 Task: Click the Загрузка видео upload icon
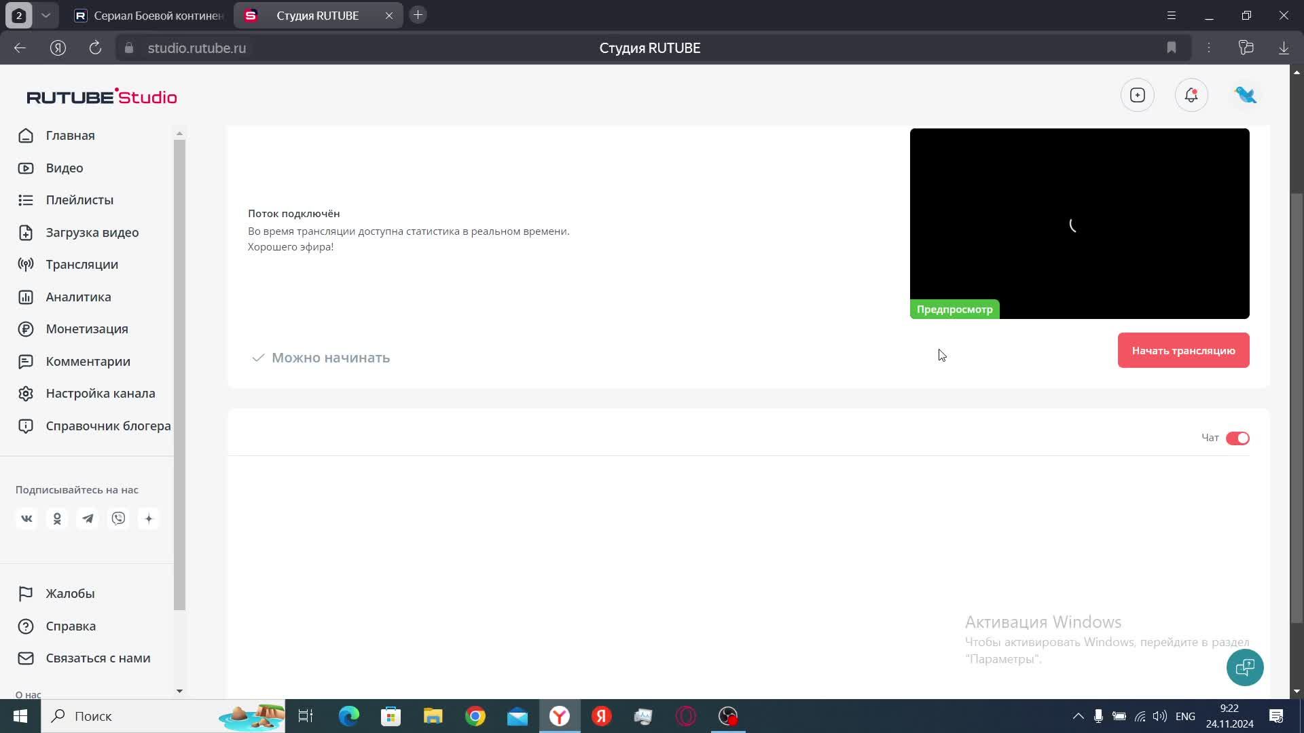click(26, 233)
